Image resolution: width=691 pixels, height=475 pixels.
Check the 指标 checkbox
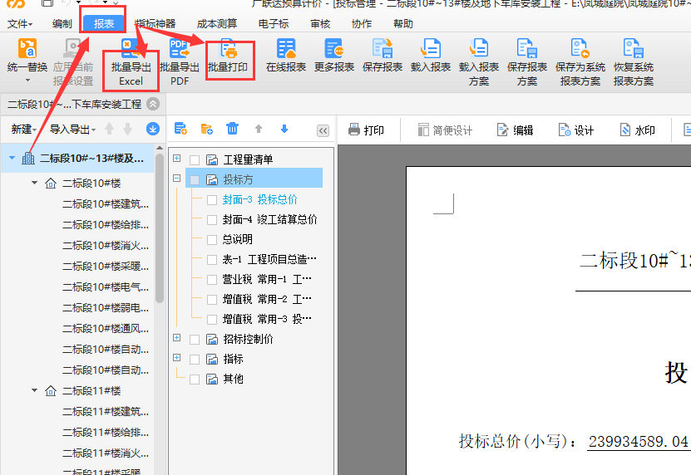195,360
